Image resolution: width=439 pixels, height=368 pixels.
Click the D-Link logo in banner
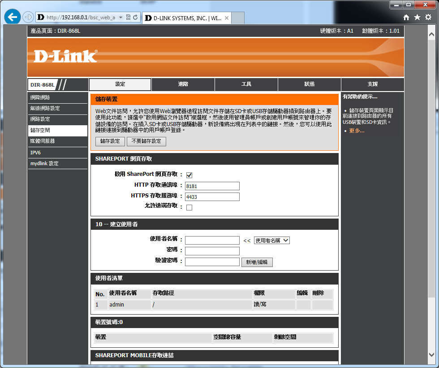65,56
